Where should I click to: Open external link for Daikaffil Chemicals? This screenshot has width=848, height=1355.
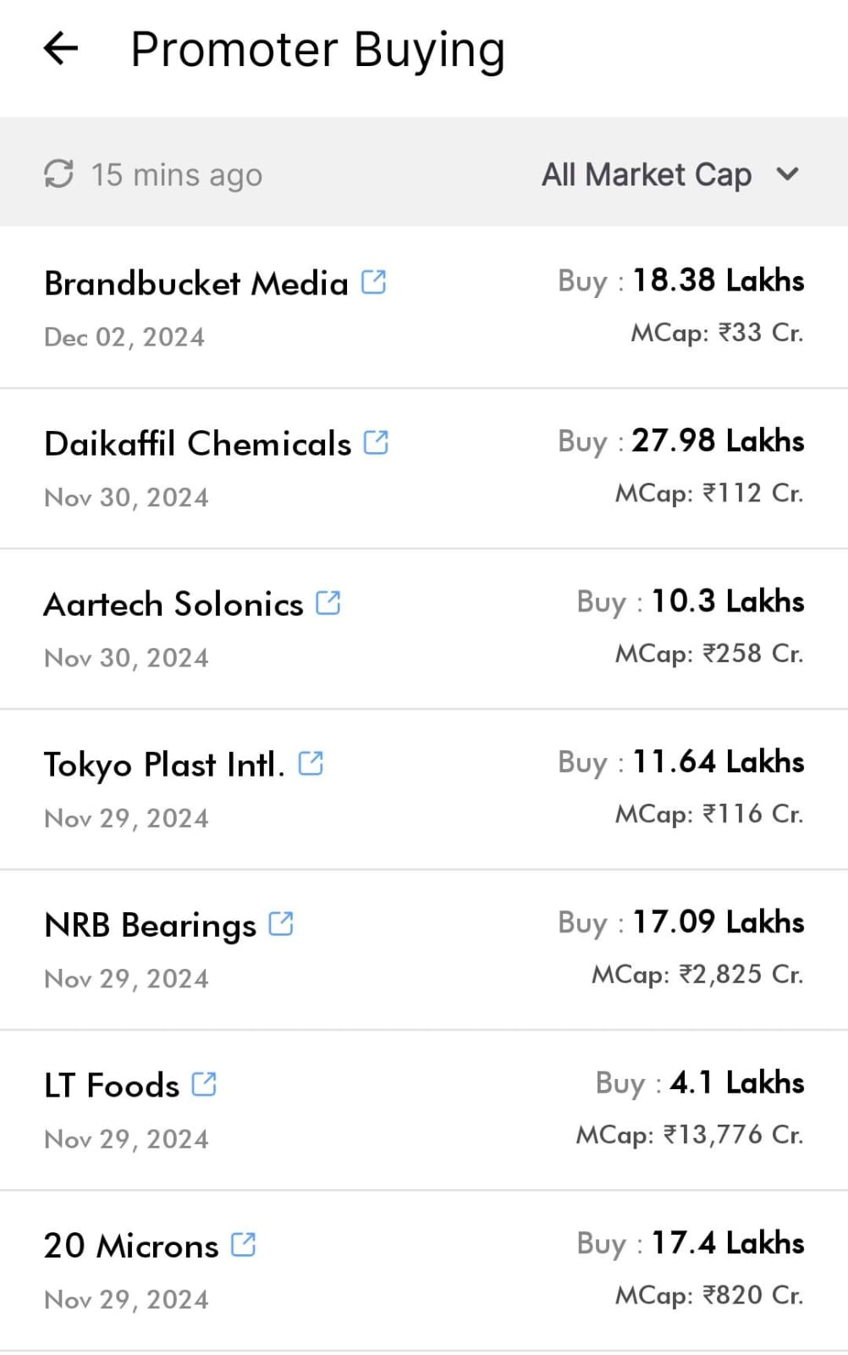376,442
